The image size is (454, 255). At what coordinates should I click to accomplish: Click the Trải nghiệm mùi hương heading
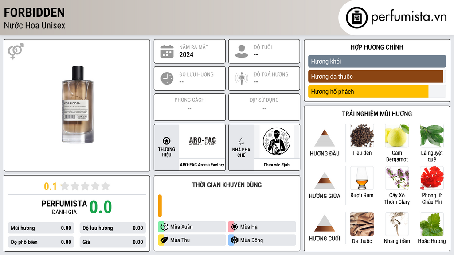click(377, 114)
